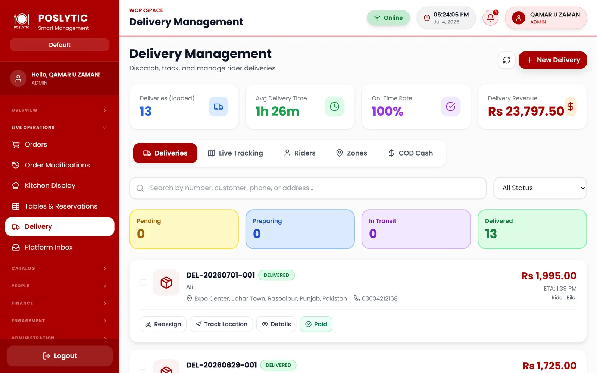This screenshot has height=373, width=597.
Task: Expand the Catalog section
Action: click(60, 269)
